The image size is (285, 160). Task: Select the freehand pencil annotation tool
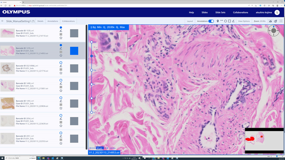[x=234, y=21]
